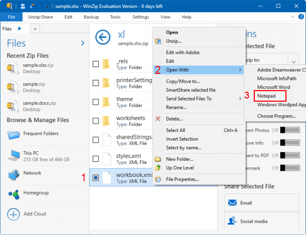Screen dimensions: 306x235
Task: Select Microsoft Word in submenu
Action: [x=273, y=87]
